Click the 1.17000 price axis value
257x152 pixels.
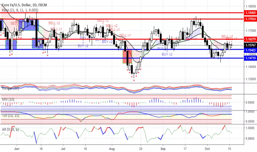pos(251,31)
